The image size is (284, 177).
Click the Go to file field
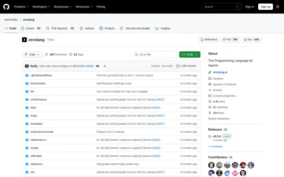[x=155, y=54]
